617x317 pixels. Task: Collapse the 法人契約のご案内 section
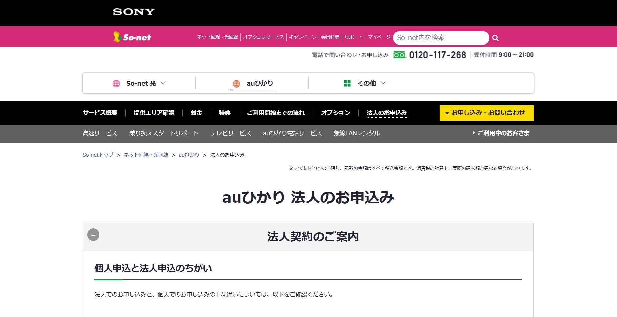93,235
